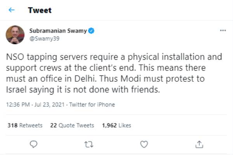Show the 1,962 Likes list
Image resolution: width=233 pixels, height=155 pixels.
(117, 125)
